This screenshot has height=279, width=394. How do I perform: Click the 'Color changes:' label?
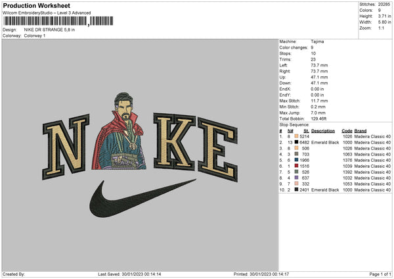294,47
